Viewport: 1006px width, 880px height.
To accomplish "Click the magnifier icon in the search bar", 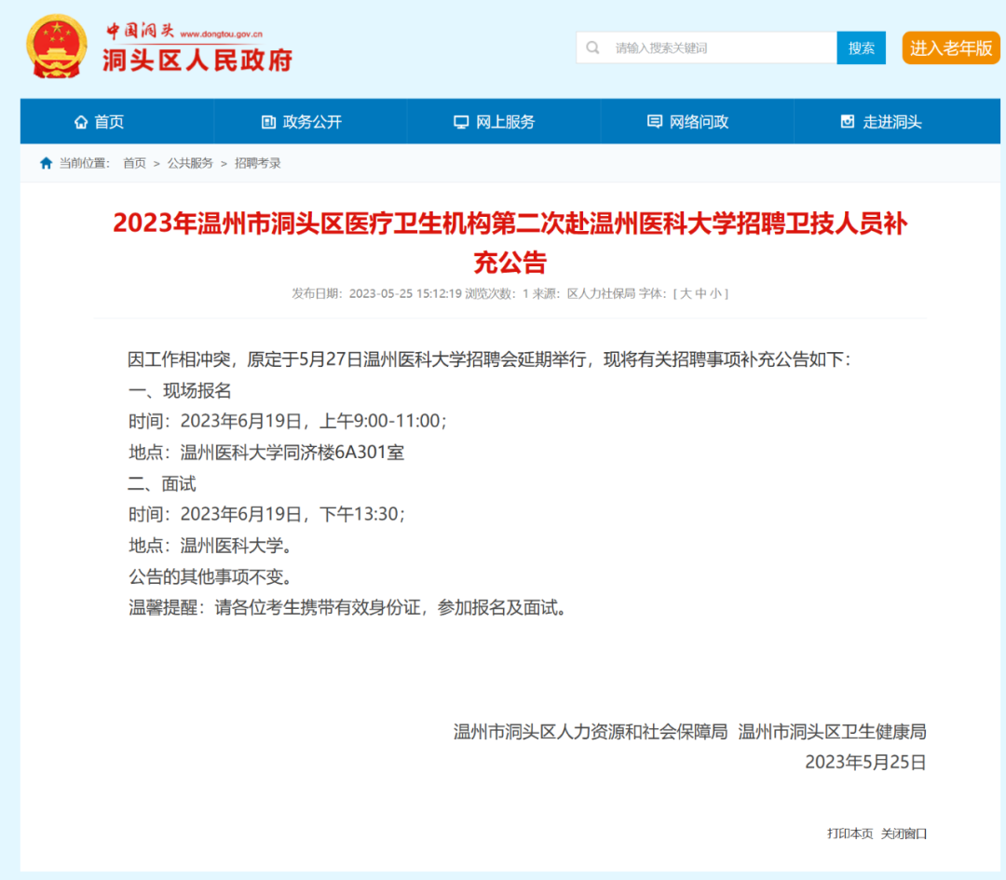I will (593, 47).
